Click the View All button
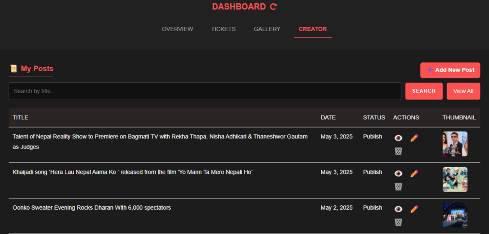Viewport: 489px width, 234px height. (x=463, y=91)
